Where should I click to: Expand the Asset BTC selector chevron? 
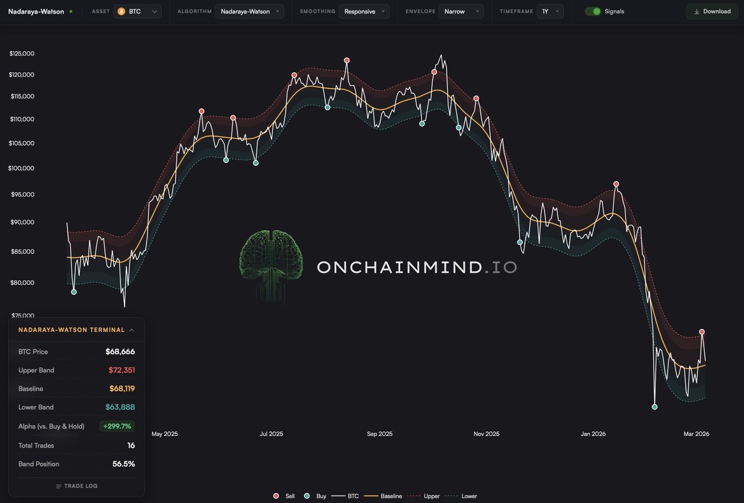tap(156, 11)
